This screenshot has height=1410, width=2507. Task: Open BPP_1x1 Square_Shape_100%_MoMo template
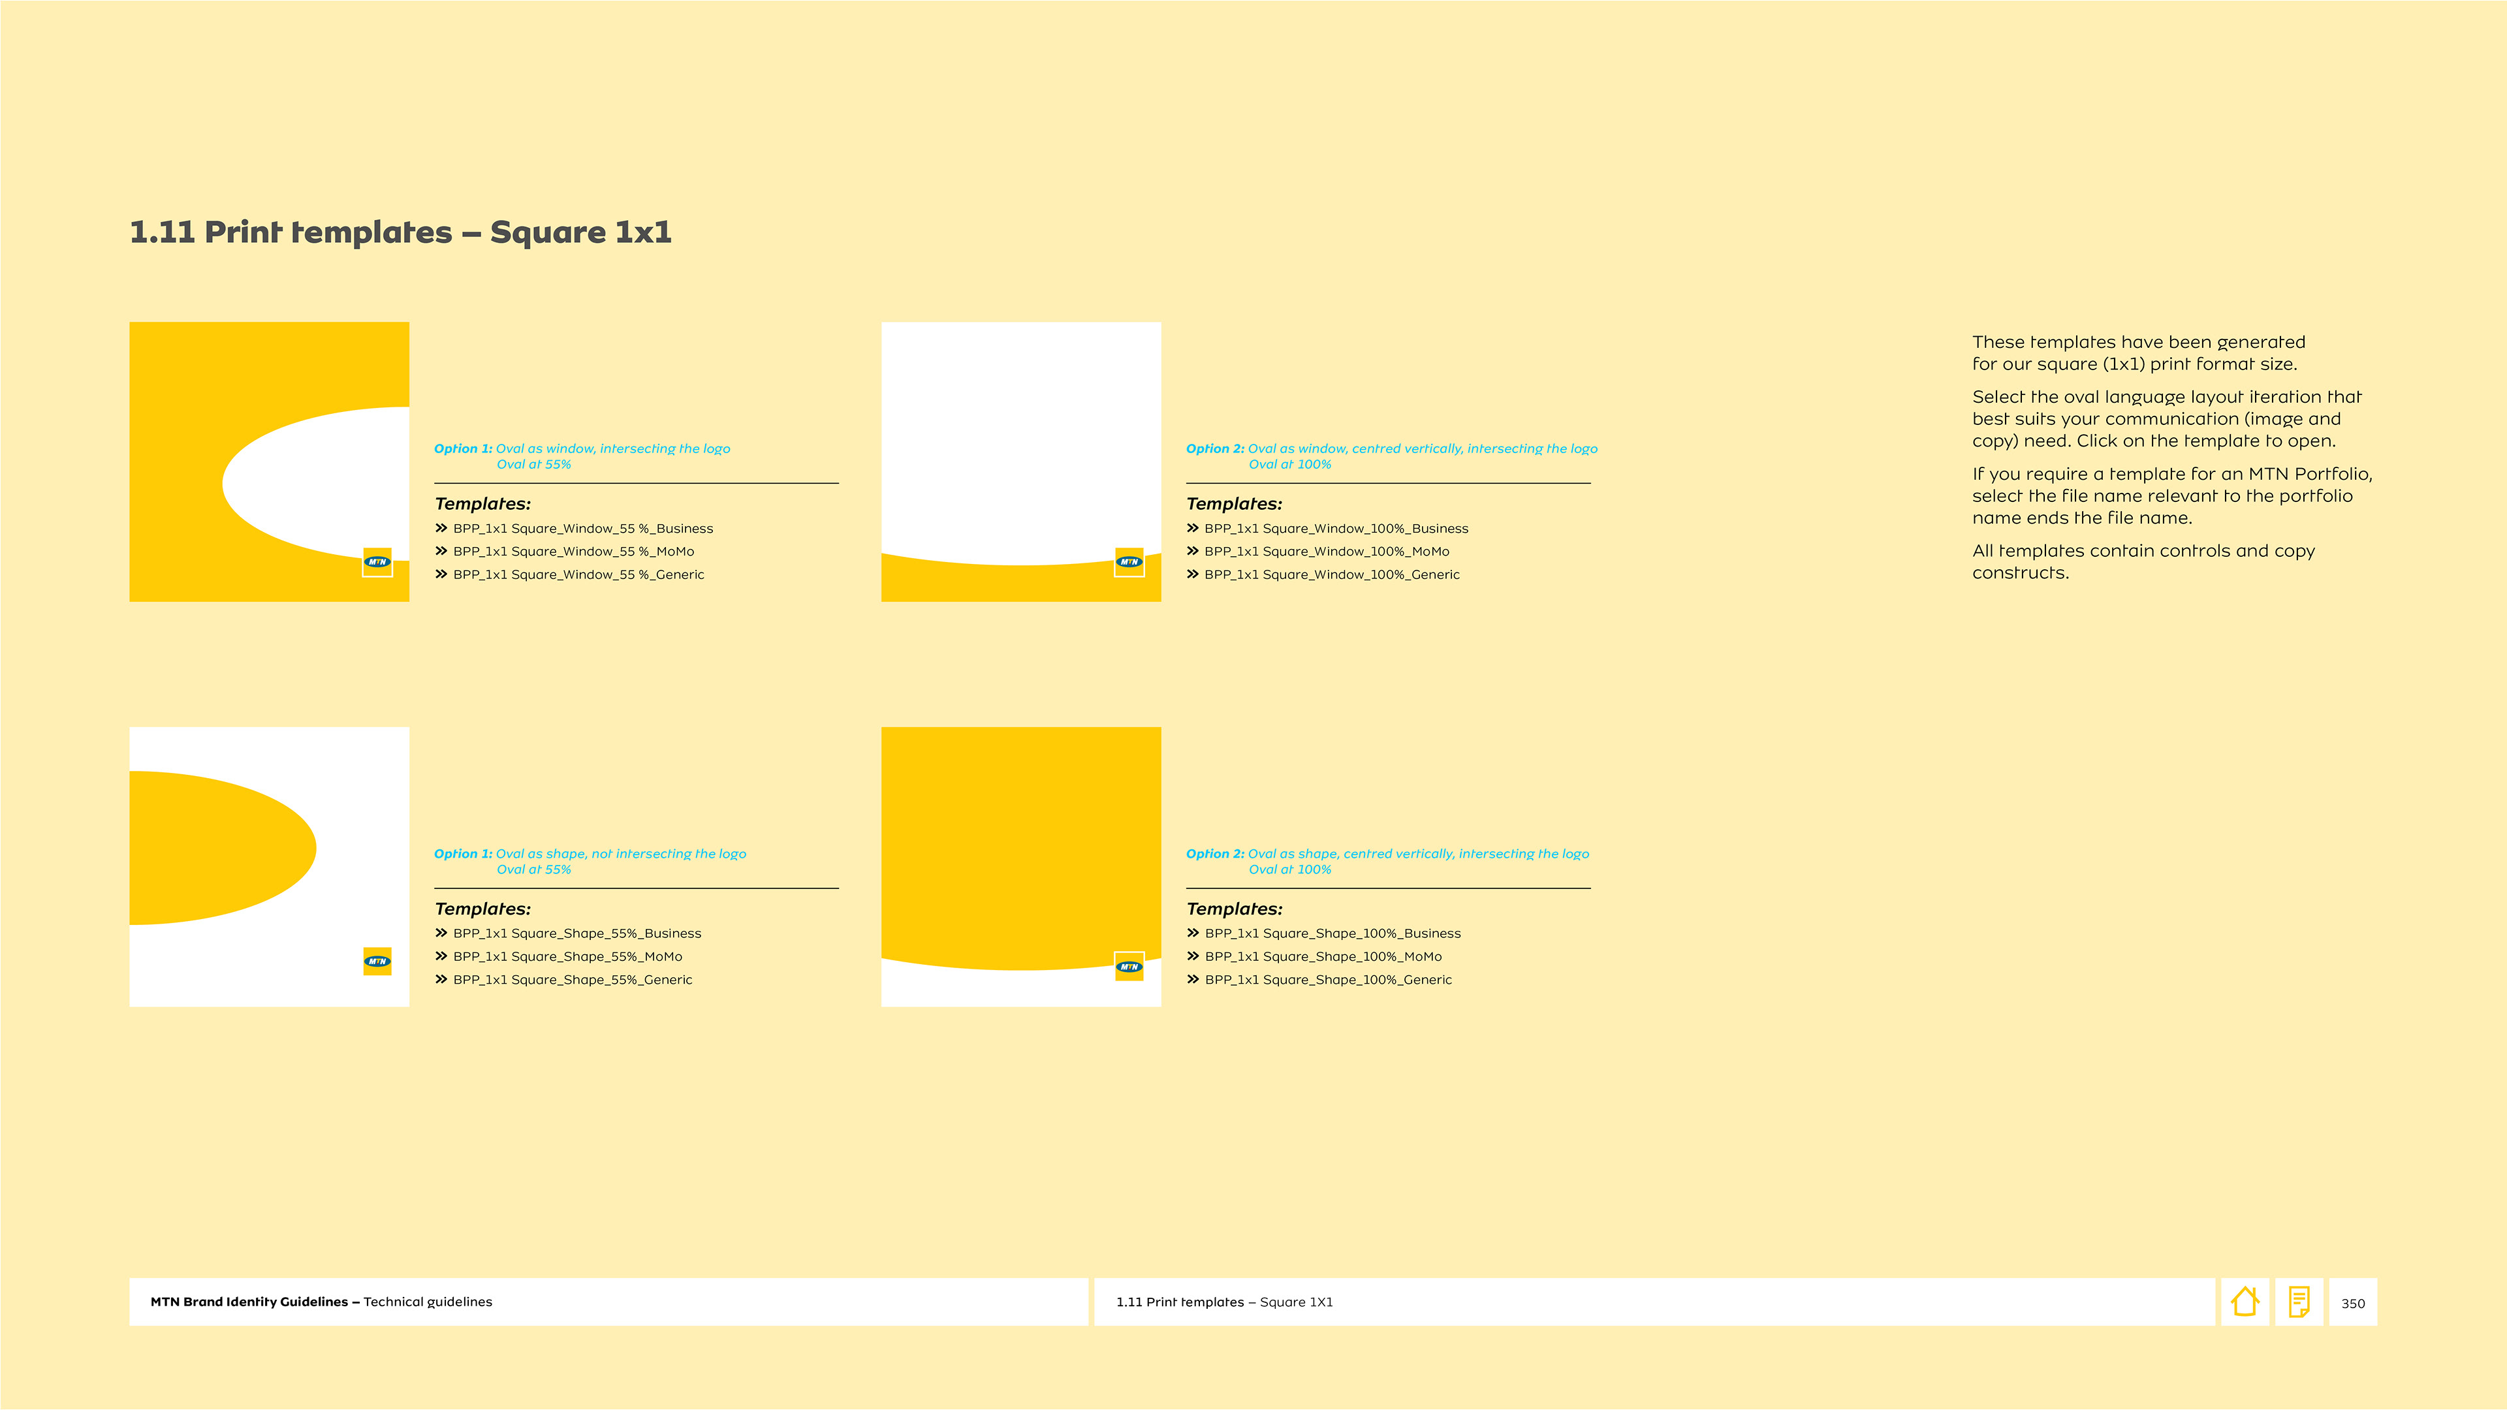click(1323, 956)
